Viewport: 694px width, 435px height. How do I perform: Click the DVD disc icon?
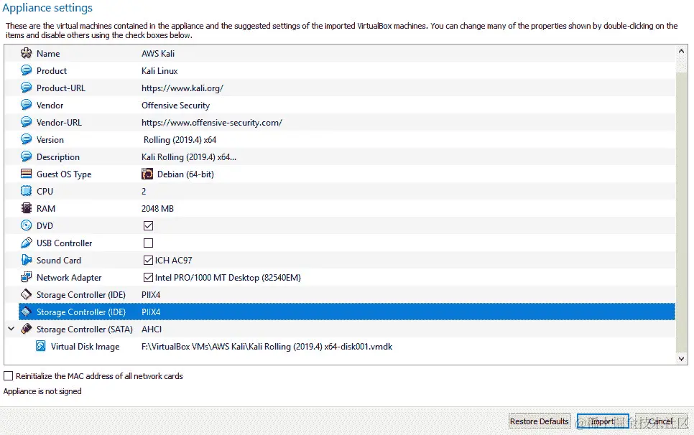coord(26,225)
